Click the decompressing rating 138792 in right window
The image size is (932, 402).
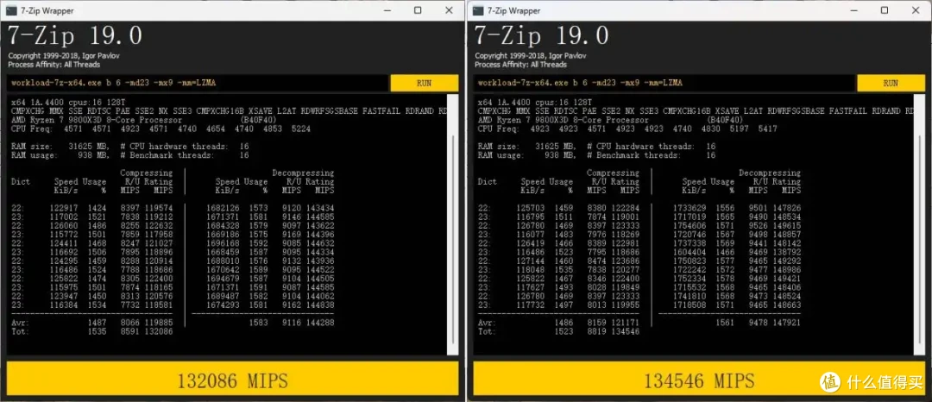pos(785,252)
